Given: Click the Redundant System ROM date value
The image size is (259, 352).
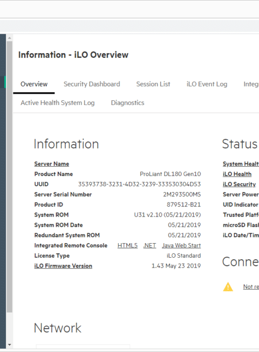Looking at the screenshot, I should tap(185, 235).
